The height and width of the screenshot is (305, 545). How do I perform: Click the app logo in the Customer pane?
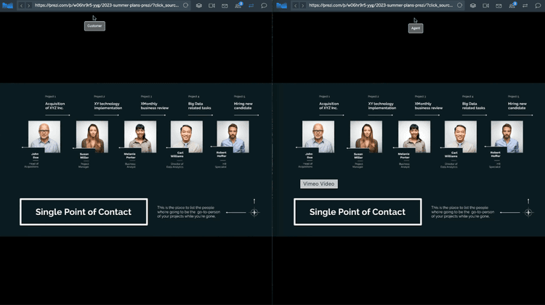point(7,5)
